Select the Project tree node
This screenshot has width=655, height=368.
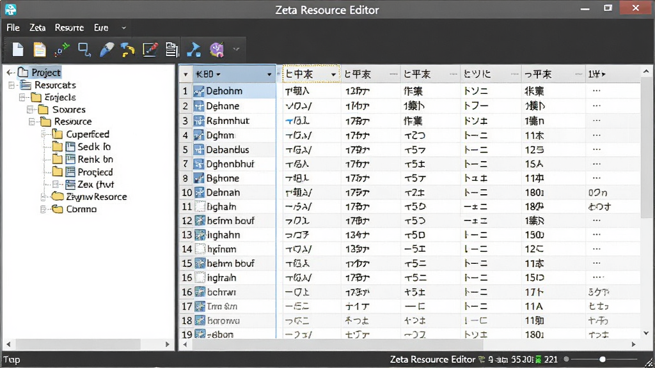46,73
